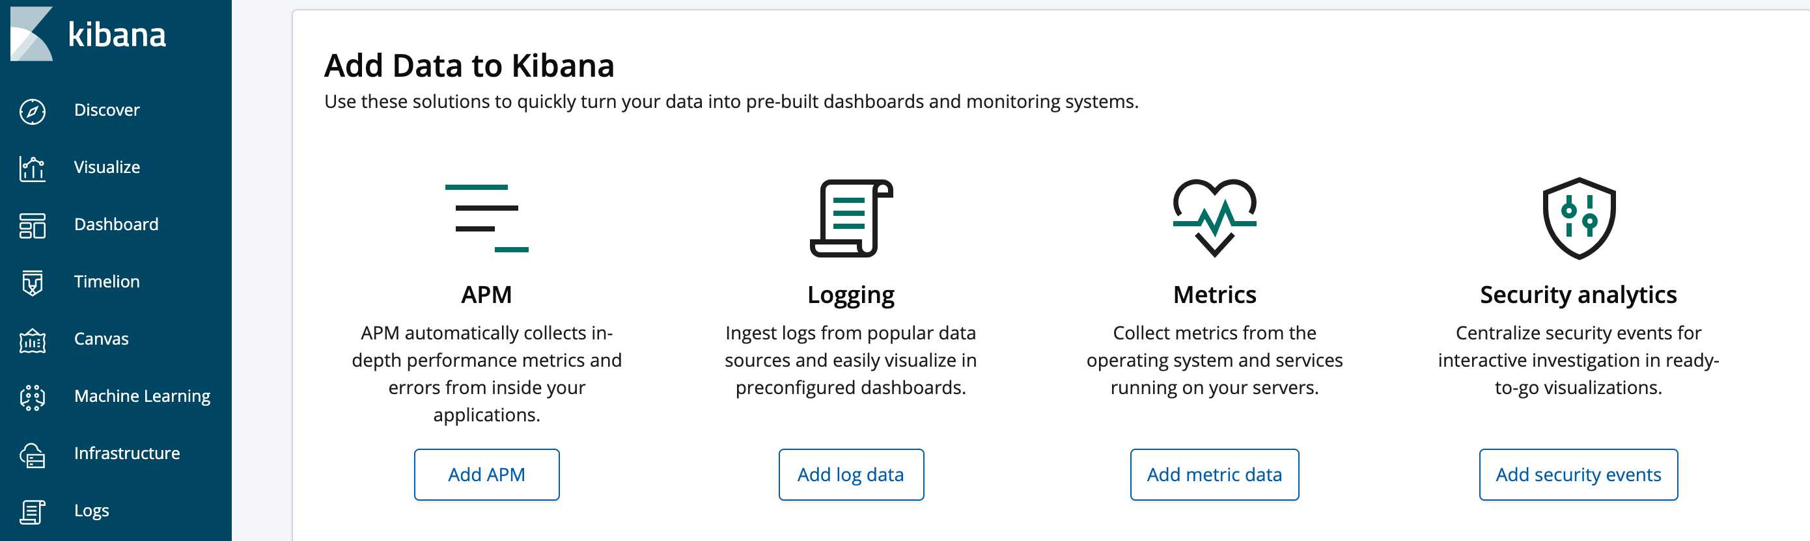This screenshot has width=1810, height=541.
Task: Click the Infrastructure cloud icon
Action: 33,455
